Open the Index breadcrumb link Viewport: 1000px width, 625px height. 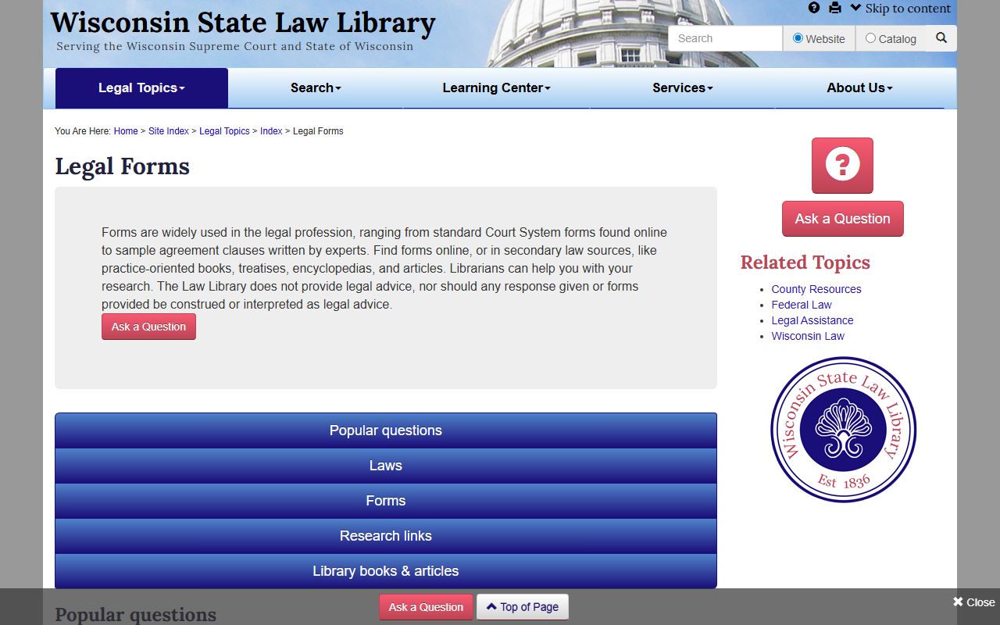(x=271, y=131)
